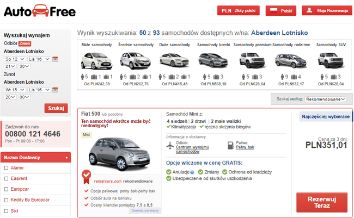The height and width of the screenshot is (218, 354).
Task: Check the Keddy By Europcar checkbox
Action: (x=7, y=200)
